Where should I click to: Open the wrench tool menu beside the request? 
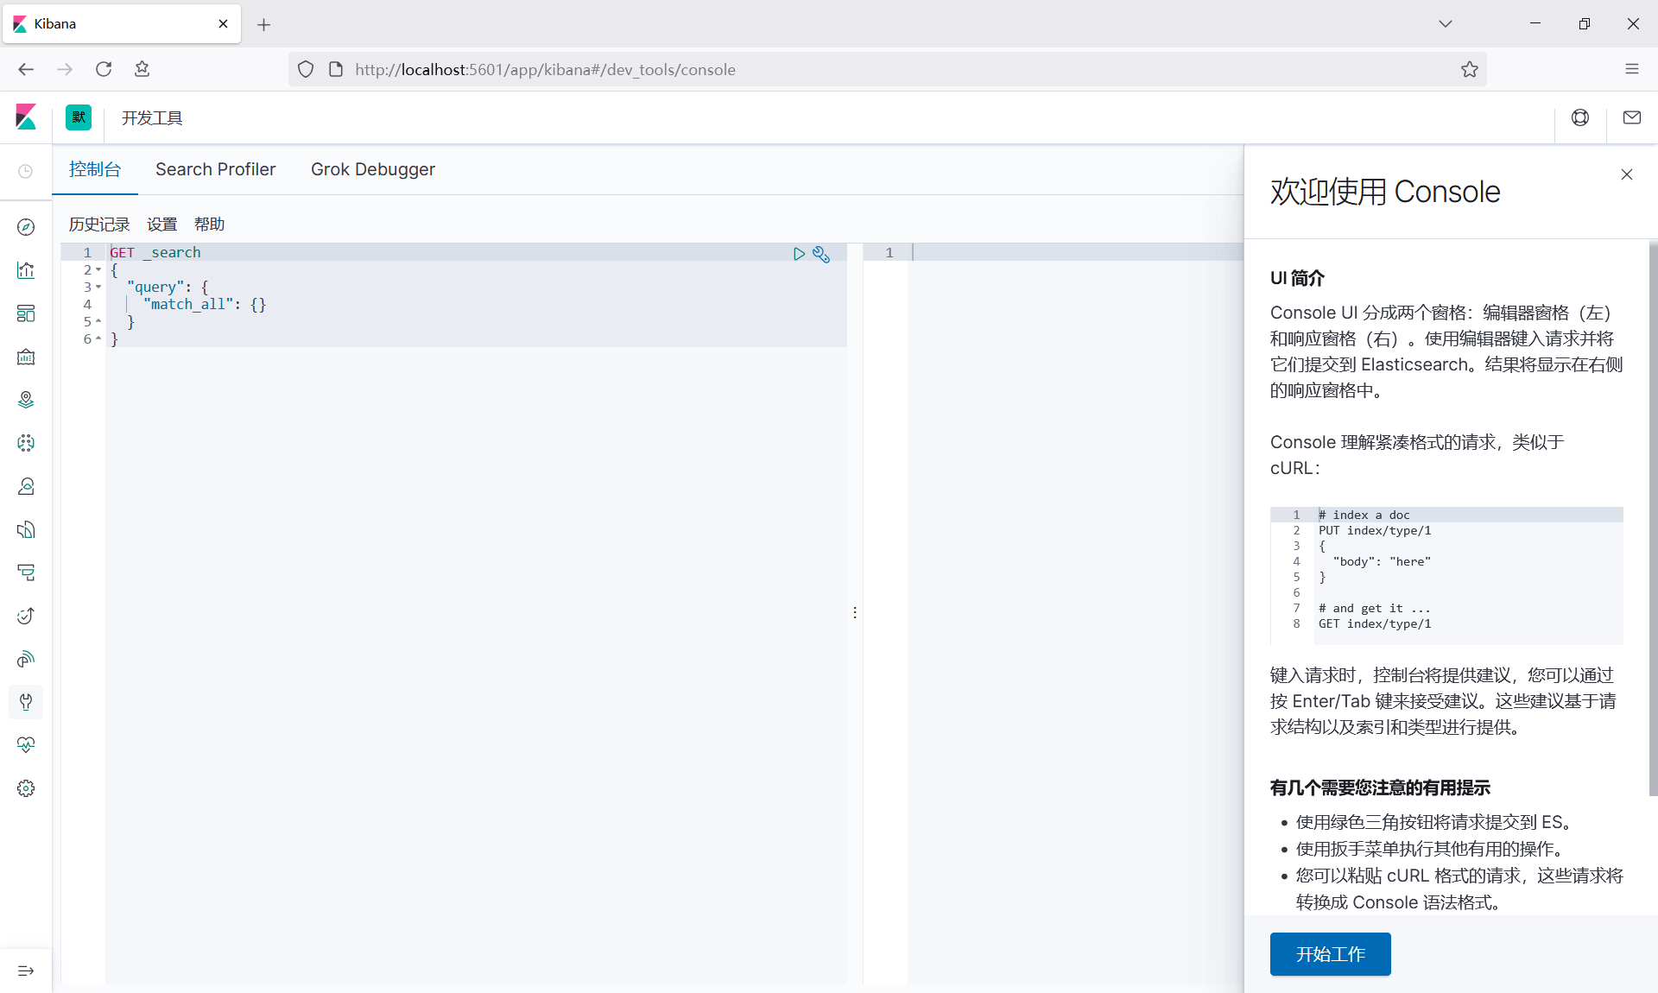pyautogui.click(x=820, y=254)
